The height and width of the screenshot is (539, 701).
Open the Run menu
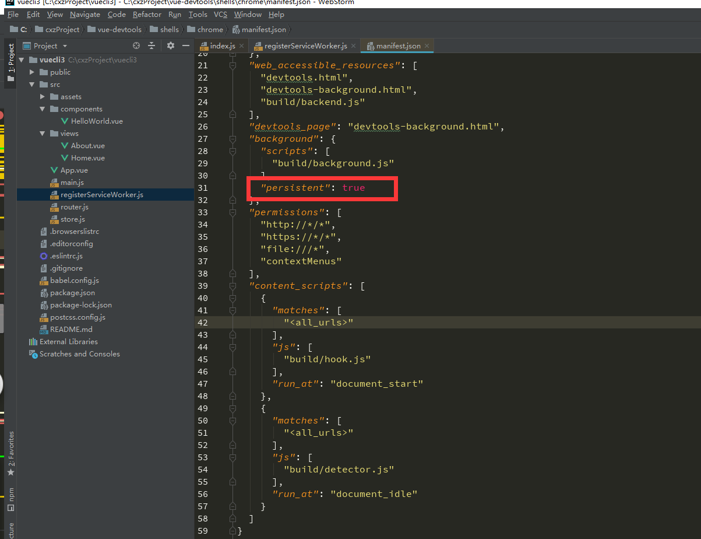coord(175,15)
